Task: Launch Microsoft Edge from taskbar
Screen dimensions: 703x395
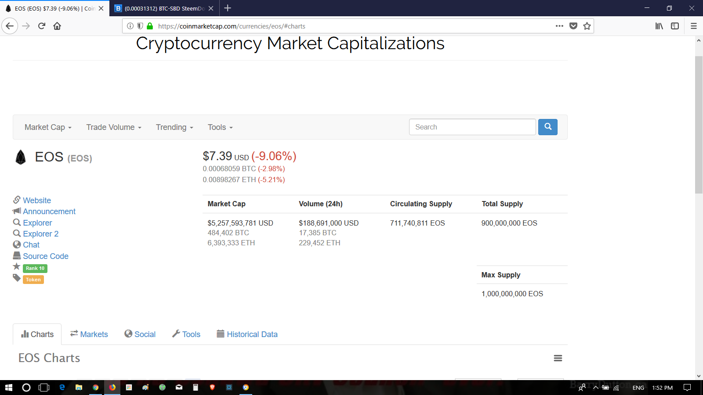Action: 62,388
